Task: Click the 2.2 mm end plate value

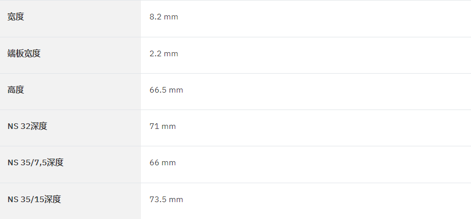Action: tap(163, 54)
